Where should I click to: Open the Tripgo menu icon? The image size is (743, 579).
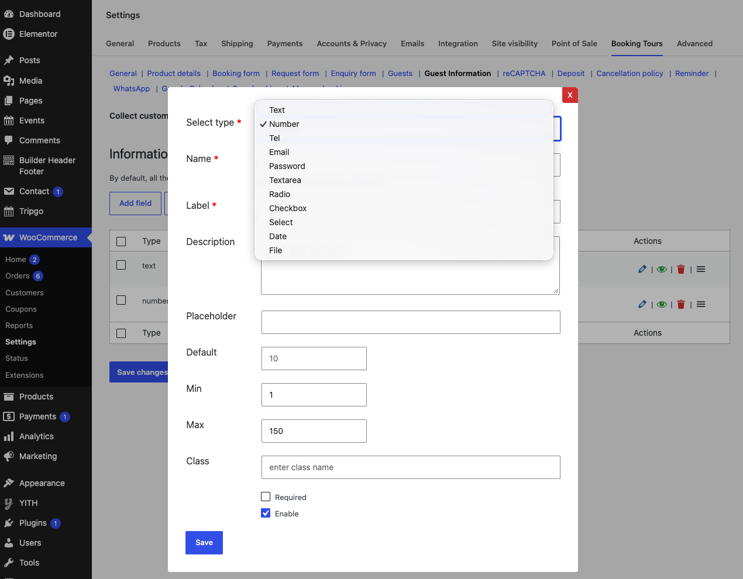point(9,211)
